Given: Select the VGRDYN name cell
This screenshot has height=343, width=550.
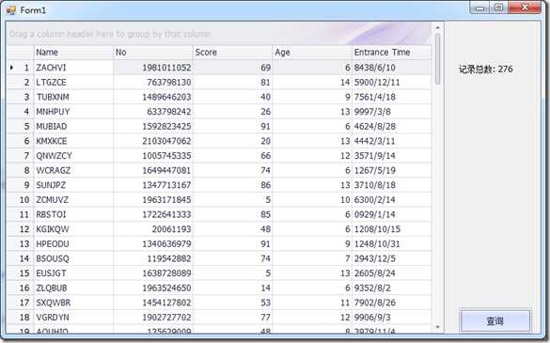Looking at the screenshot, I should [73, 318].
